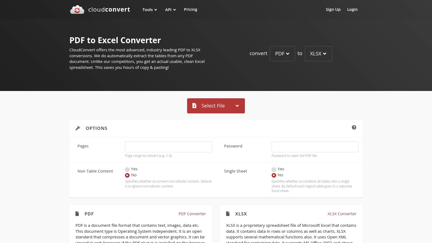The width and height of the screenshot is (432, 243).
Task: Open the XLSX Converter link
Action: point(342,214)
